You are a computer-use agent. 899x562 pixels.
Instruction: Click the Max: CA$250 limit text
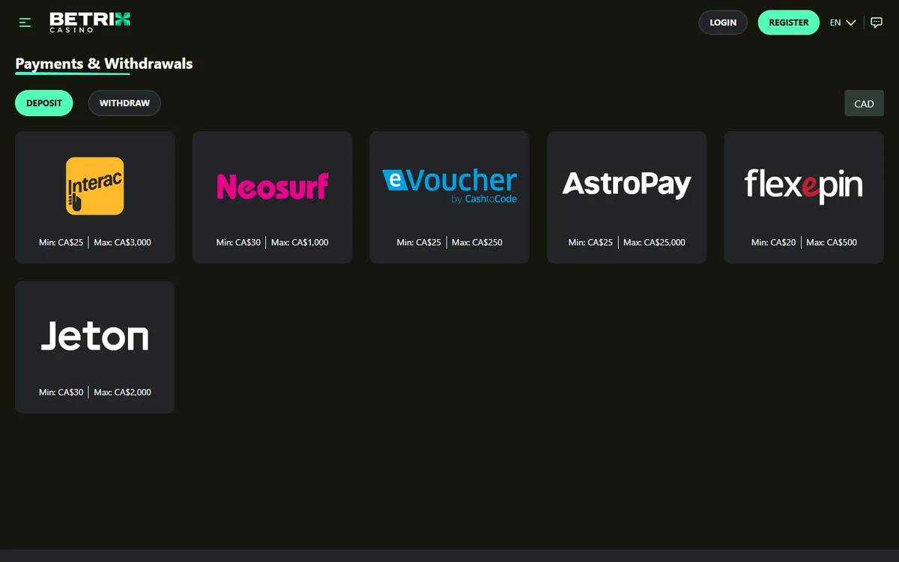point(477,242)
